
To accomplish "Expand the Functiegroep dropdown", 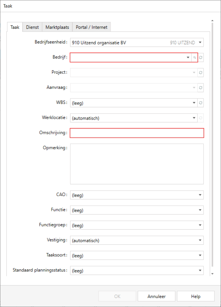I will [200, 225].
